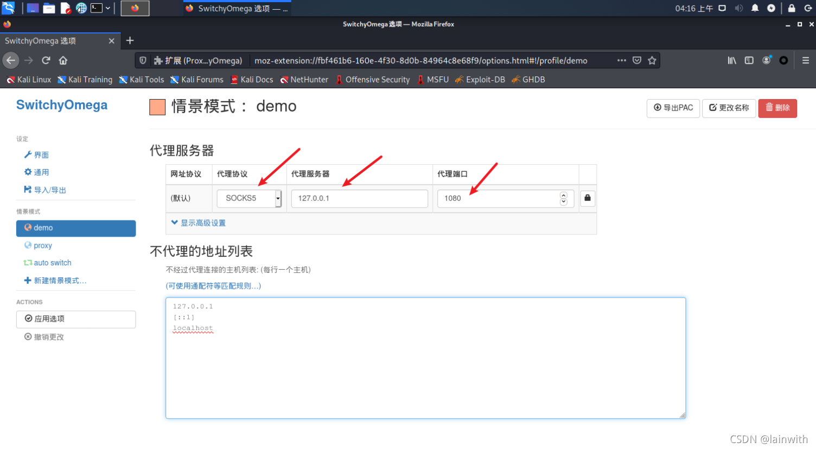
Task: Launch the file manager from the taskbar
Action: coord(49,8)
